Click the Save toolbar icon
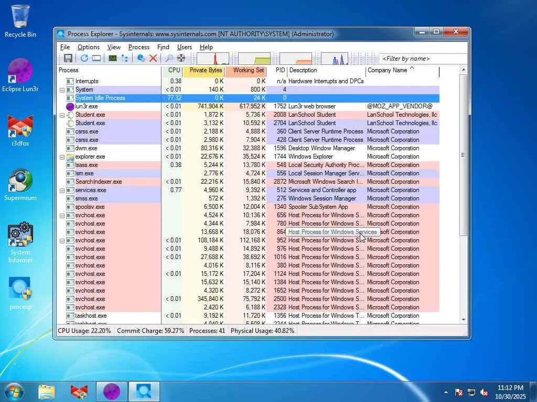Image resolution: width=537 pixels, height=402 pixels. pyautogui.click(x=68, y=58)
